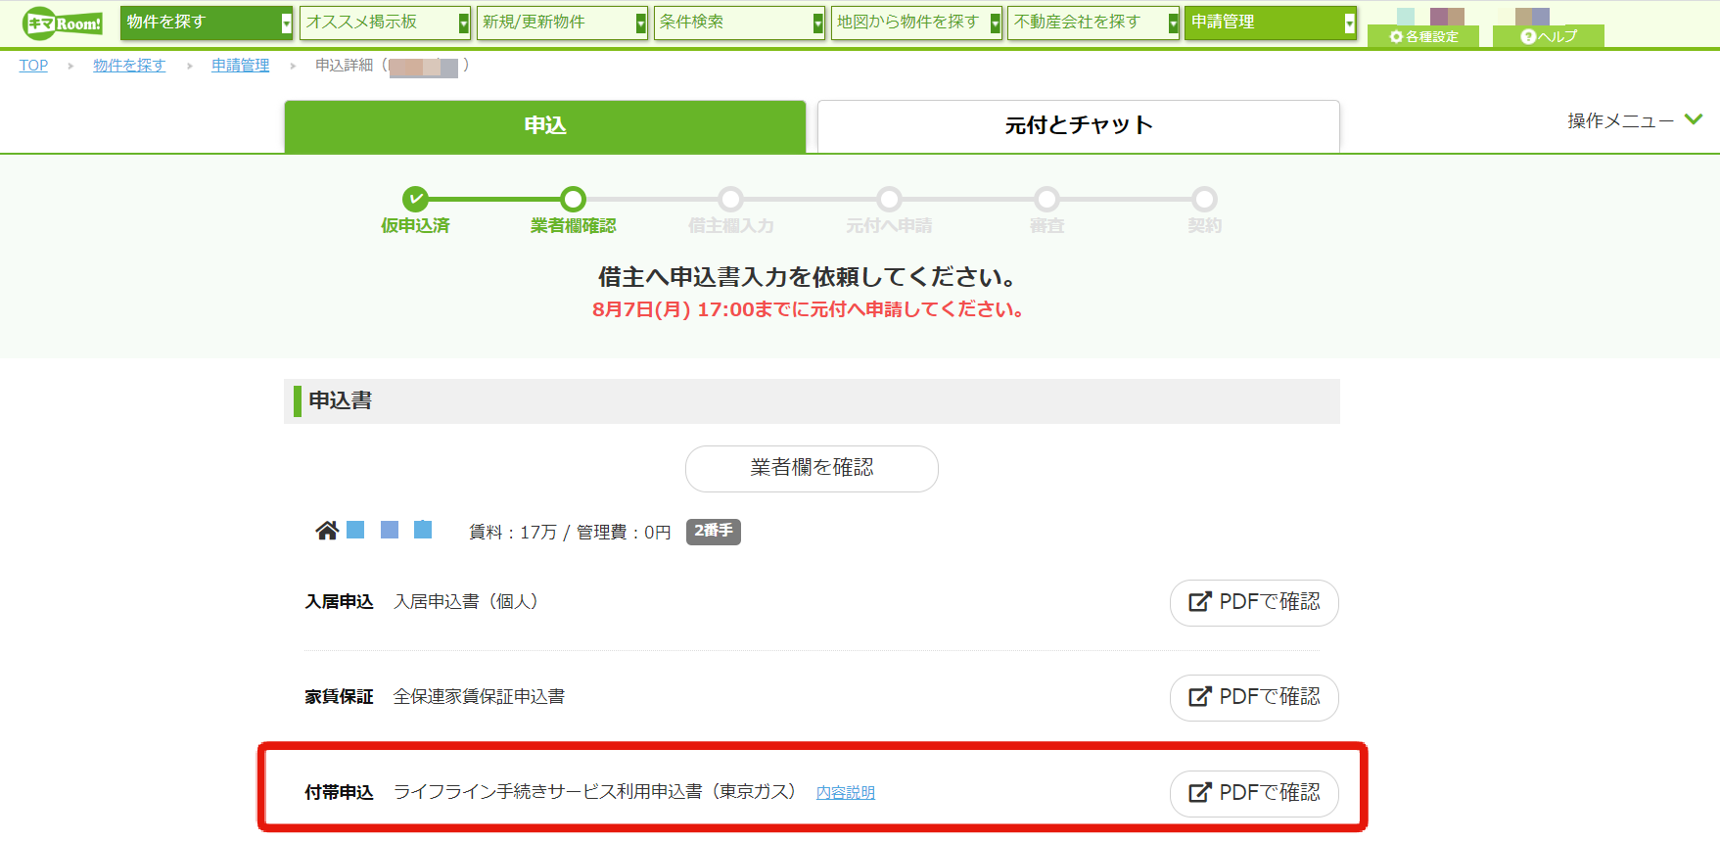Click the 借主欄入力 step marker

pos(731,199)
